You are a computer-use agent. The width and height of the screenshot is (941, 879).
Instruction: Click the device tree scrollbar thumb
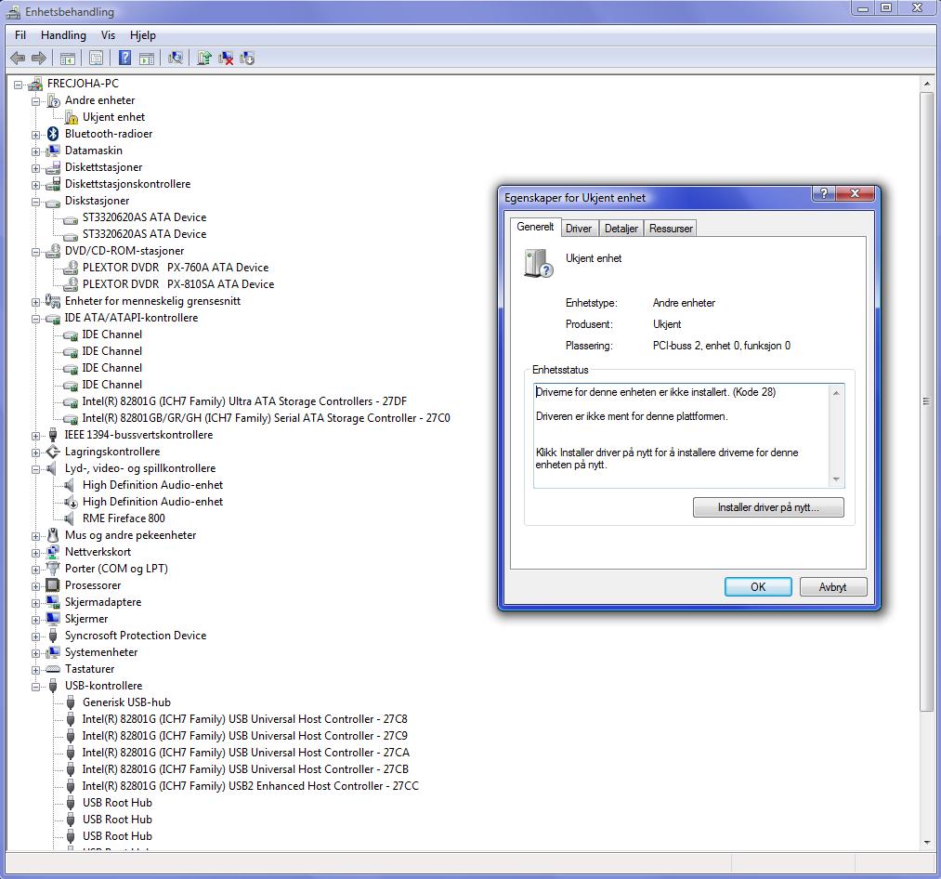pos(926,401)
